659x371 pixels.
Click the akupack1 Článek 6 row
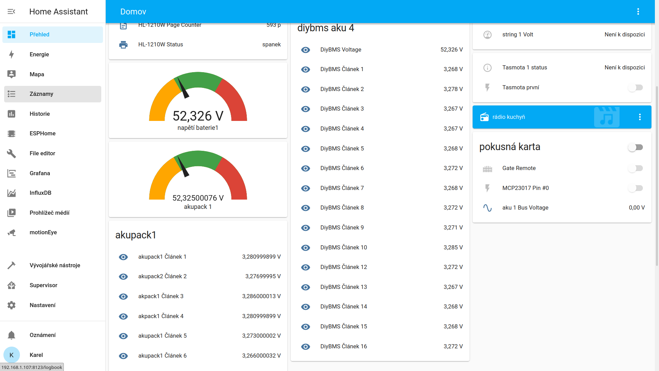(x=198, y=356)
